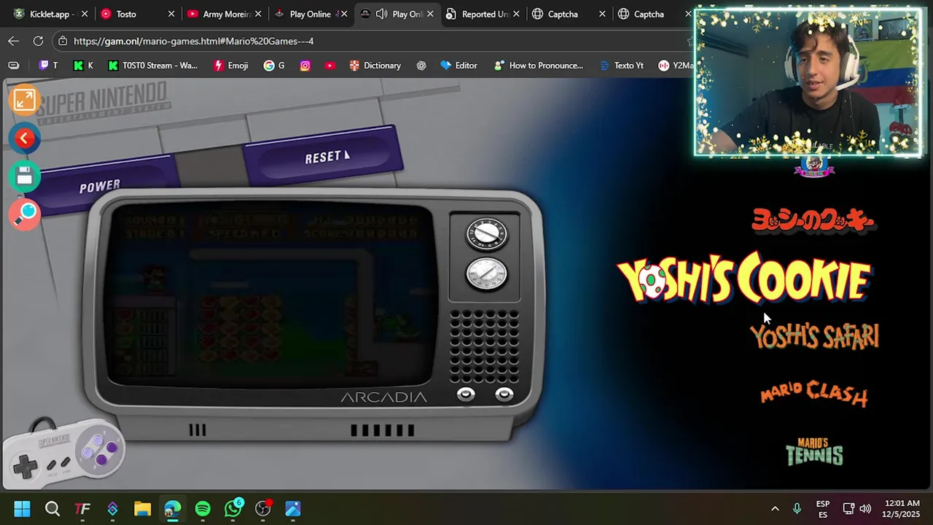
Task: Click the green floppy disk save icon
Action: point(24,176)
